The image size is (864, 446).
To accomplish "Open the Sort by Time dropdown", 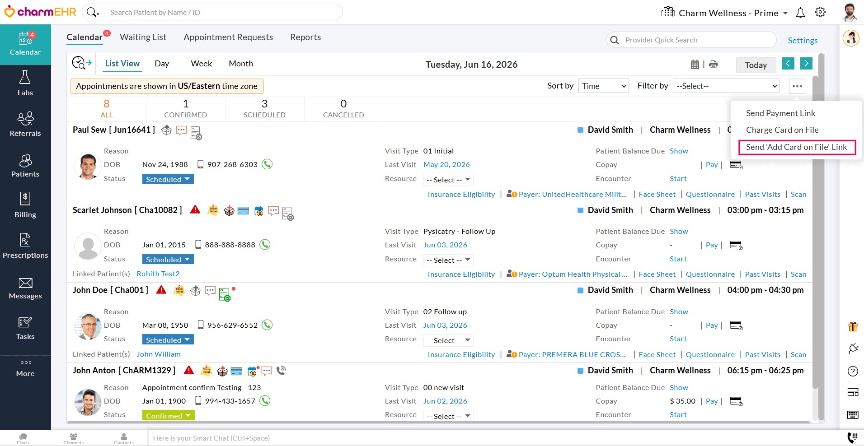I will [603, 86].
